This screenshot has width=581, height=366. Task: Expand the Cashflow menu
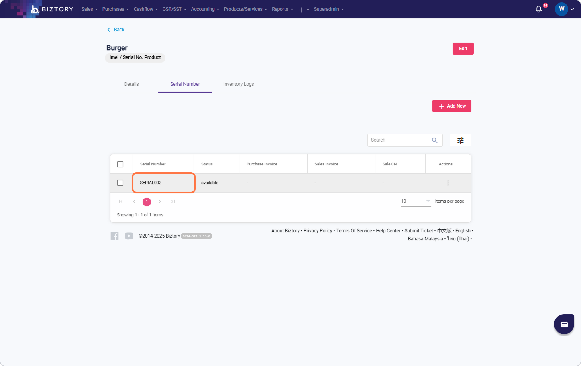[145, 9]
